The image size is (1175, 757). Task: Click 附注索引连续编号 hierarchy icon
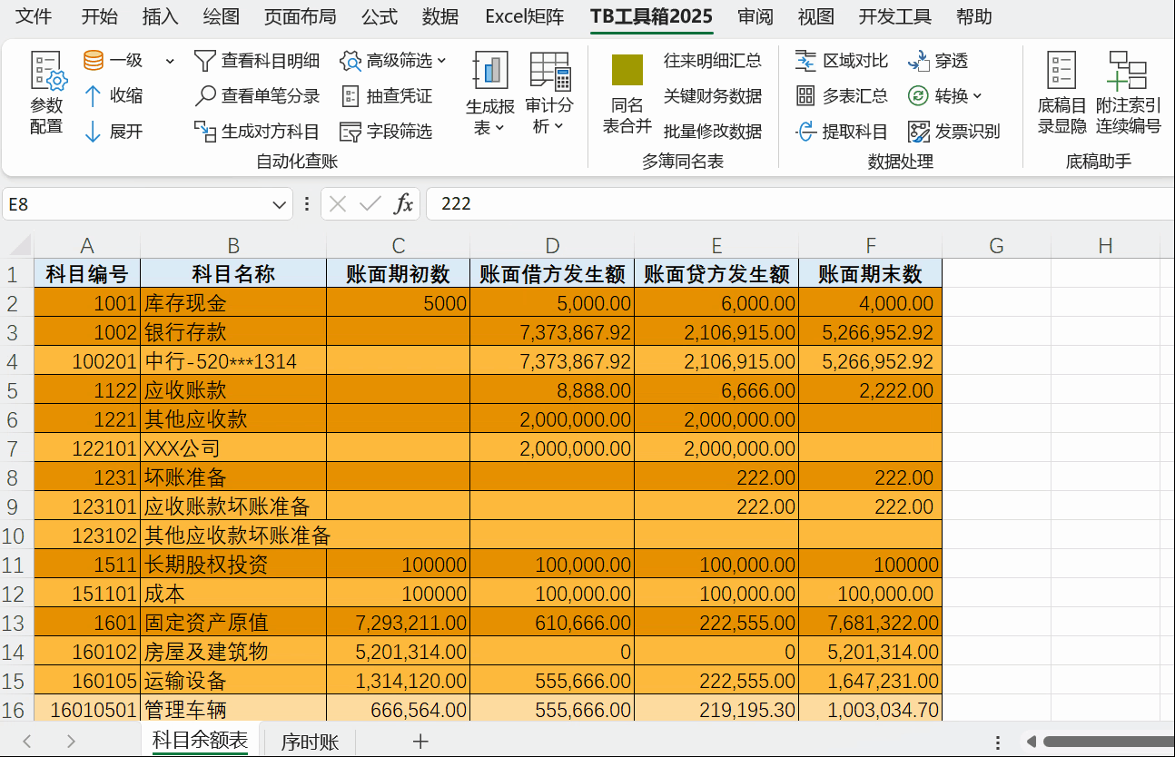(1128, 71)
